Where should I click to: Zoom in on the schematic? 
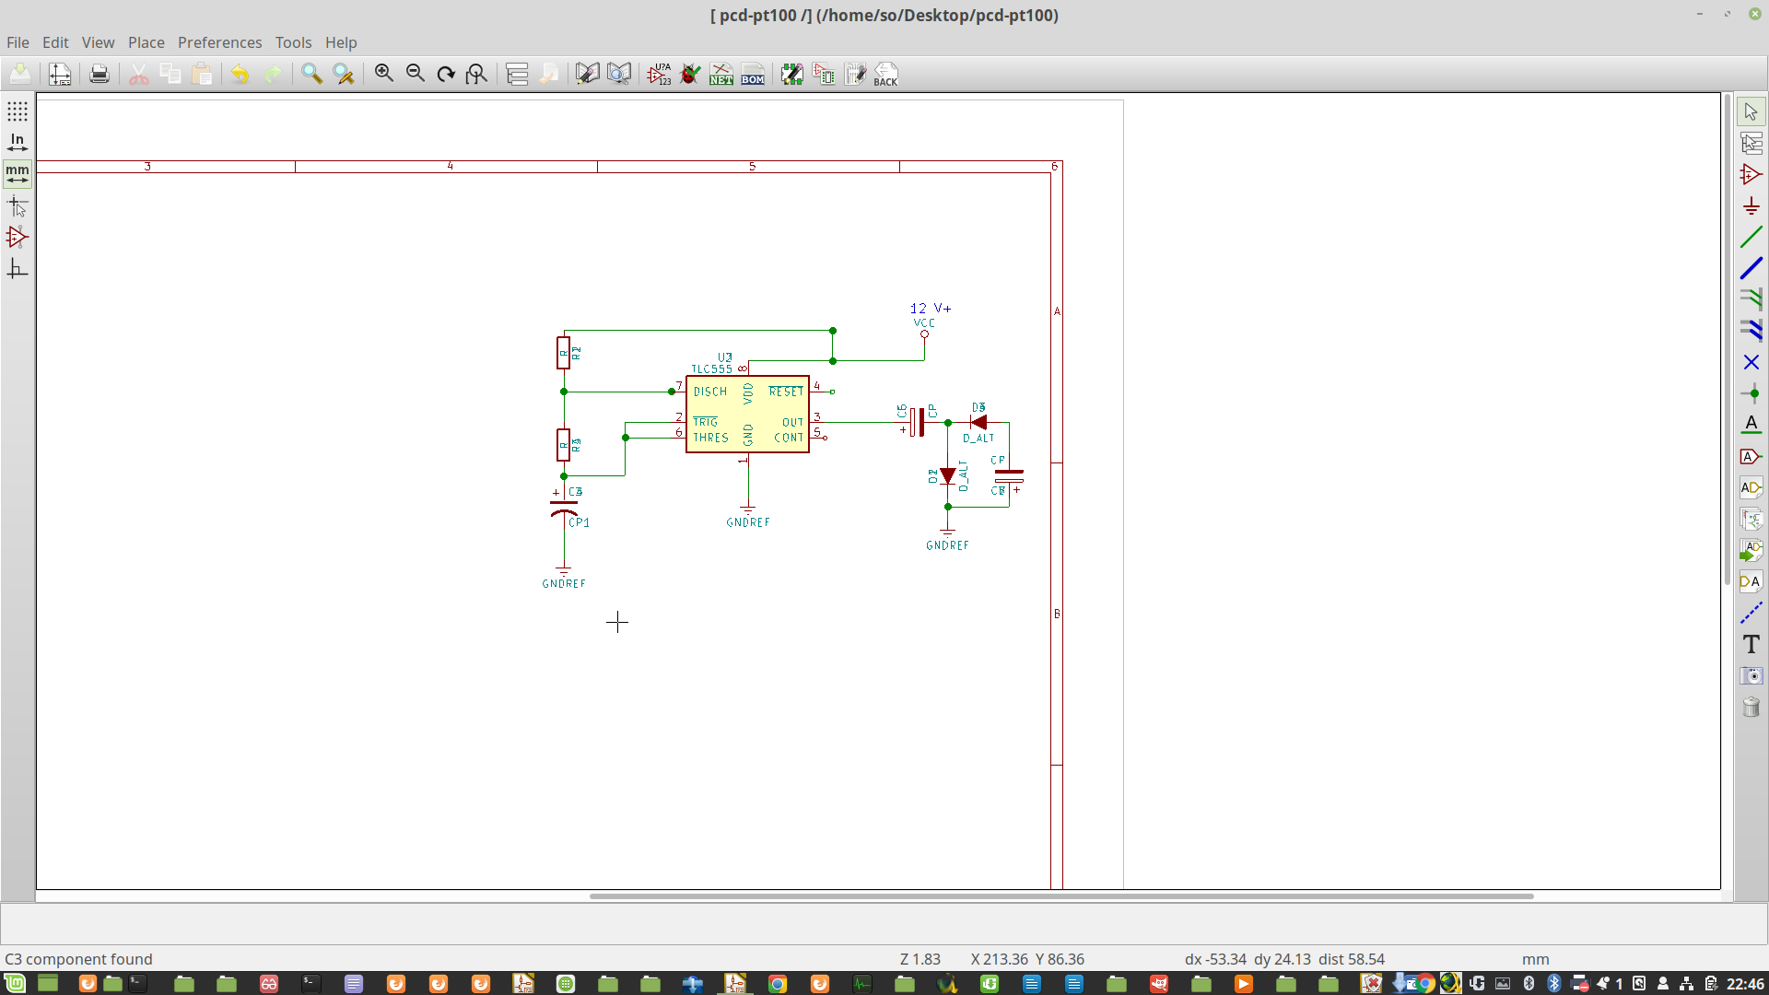pos(384,75)
